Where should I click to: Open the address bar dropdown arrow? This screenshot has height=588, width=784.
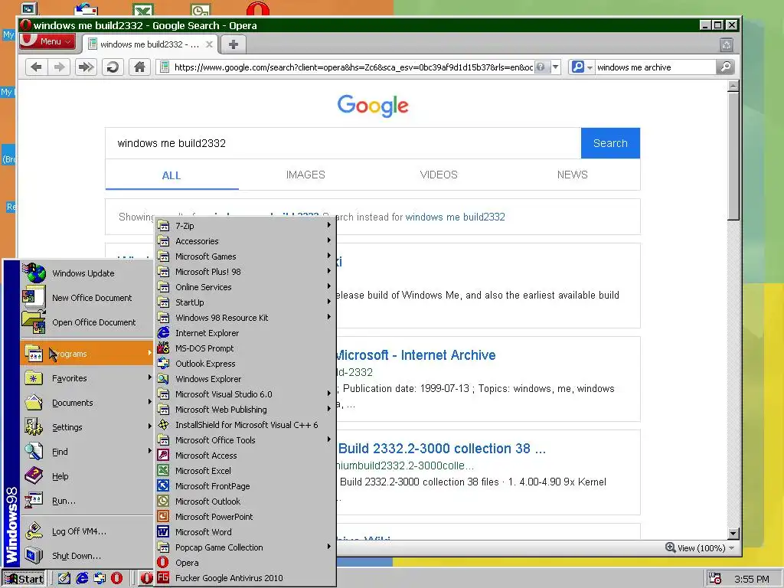[556, 67]
